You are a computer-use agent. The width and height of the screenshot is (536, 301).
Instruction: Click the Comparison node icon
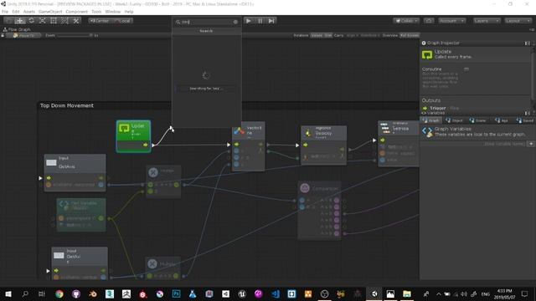click(x=305, y=188)
